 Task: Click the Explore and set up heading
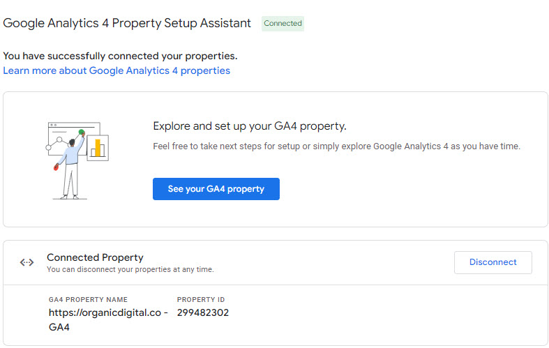[x=250, y=126]
